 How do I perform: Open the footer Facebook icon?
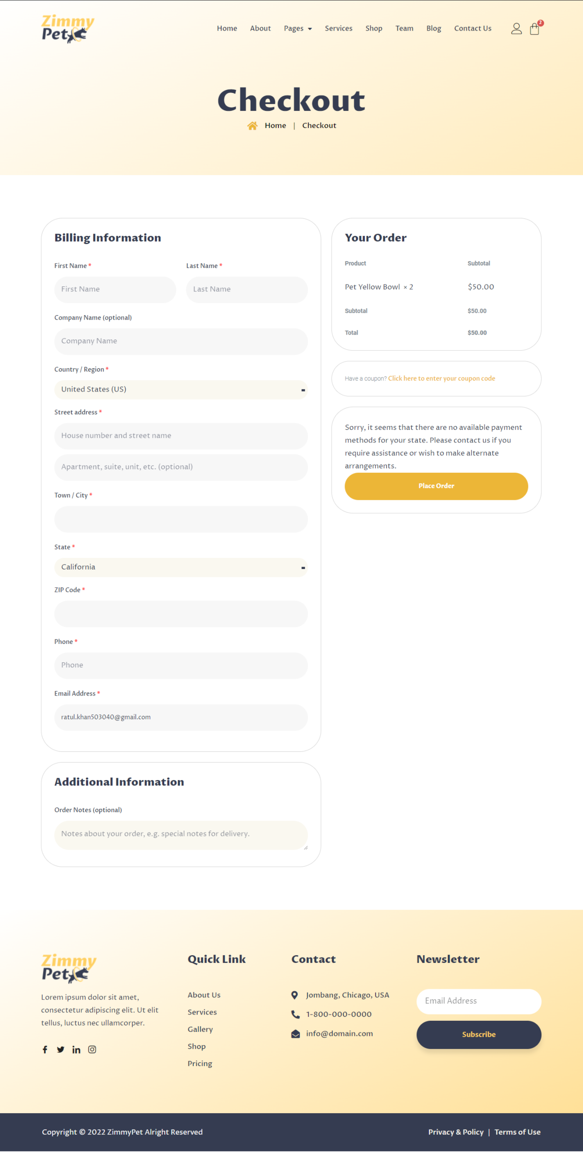[45, 1049]
